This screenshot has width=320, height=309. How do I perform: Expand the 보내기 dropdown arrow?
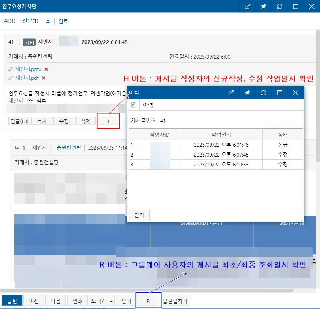coord(111,301)
